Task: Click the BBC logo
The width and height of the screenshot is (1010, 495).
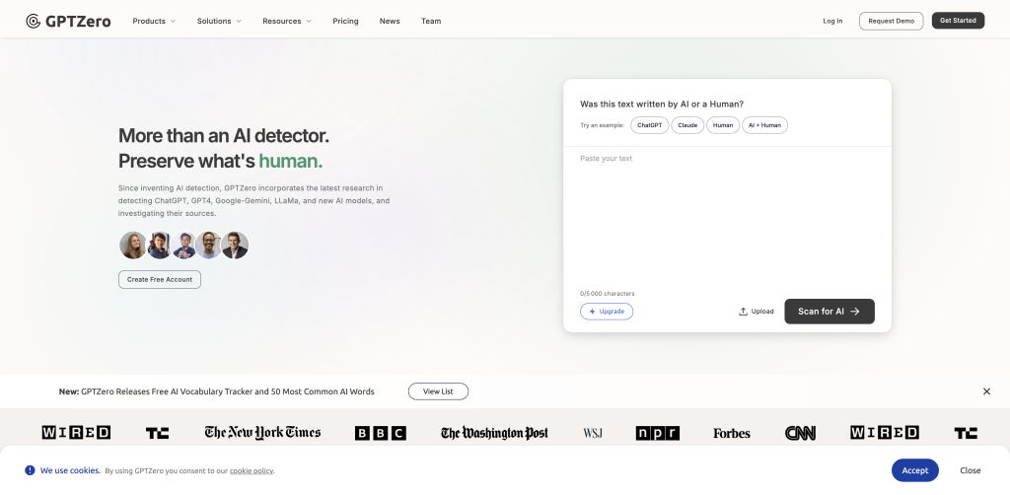Action: pos(381,433)
